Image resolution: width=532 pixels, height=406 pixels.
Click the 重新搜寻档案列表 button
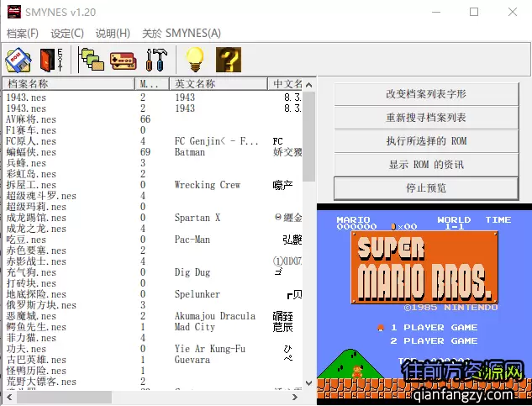(426, 118)
